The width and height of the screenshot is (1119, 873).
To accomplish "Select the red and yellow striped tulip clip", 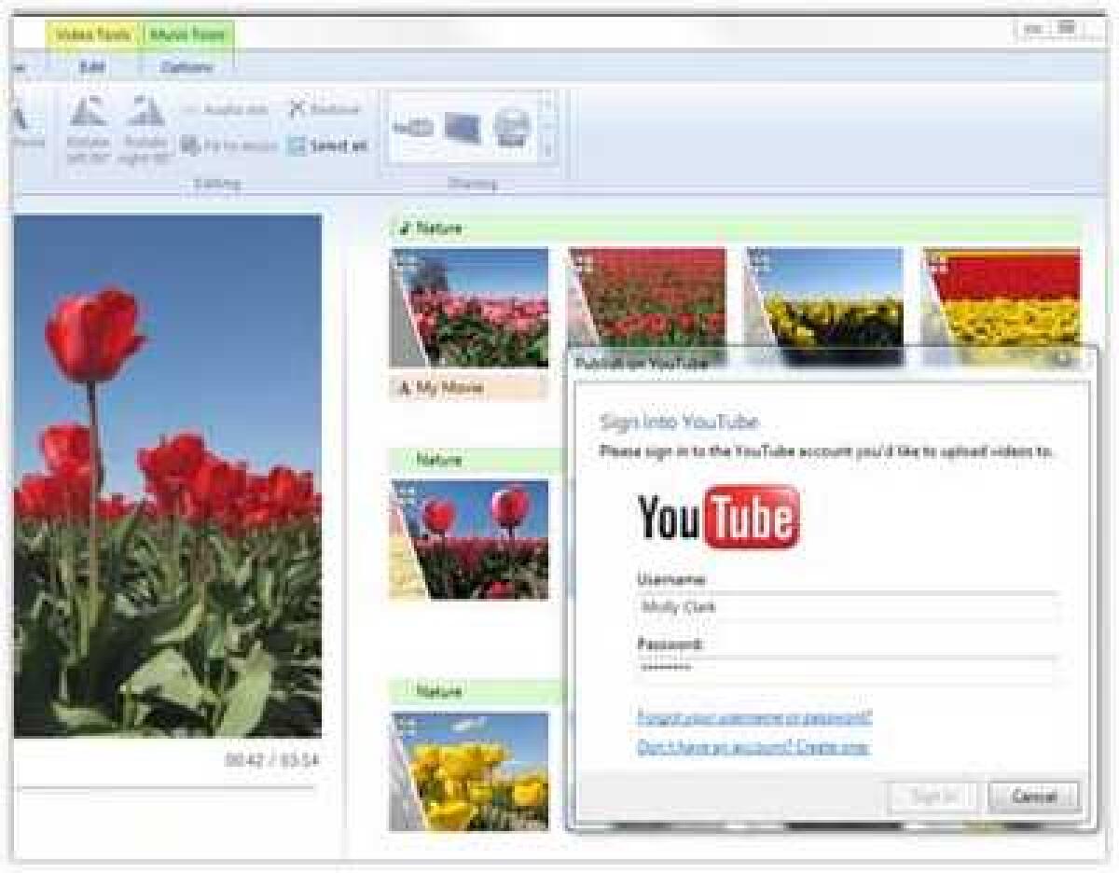I will 1002,298.
